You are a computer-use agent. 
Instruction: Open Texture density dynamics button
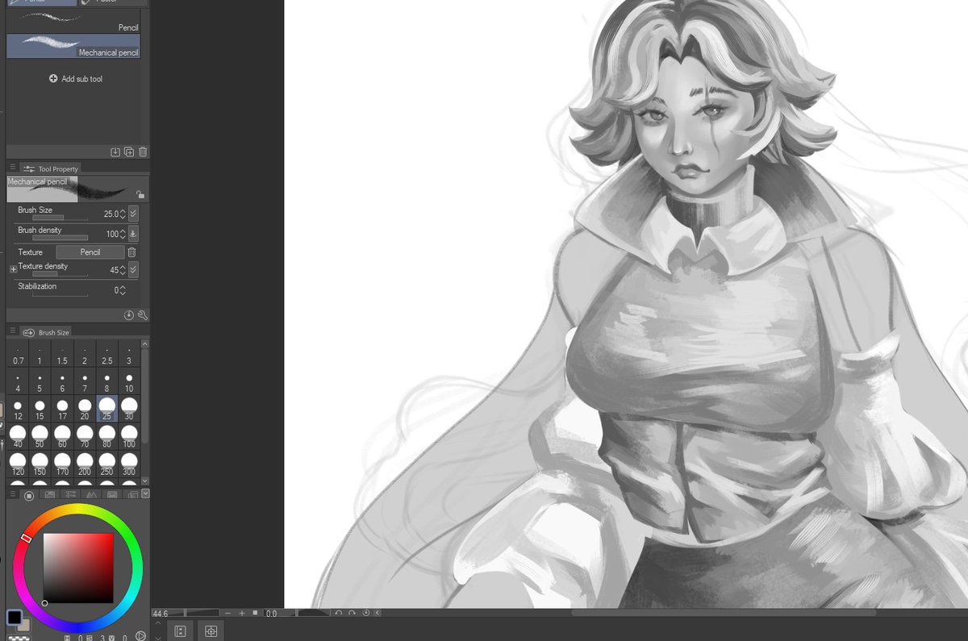(133, 270)
